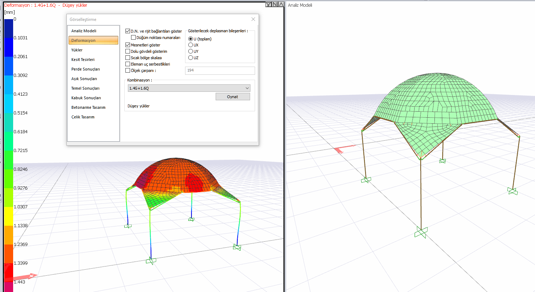The height and width of the screenshot is (292, 535).
Task: Select the U (toplam) radio button
Action: pos(191,39)
